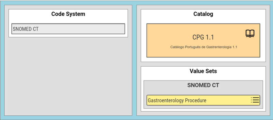This screenshot has width=273, height=120.
Task: Click the Gastroenterology Procedure text label
Action: (177, 100)
